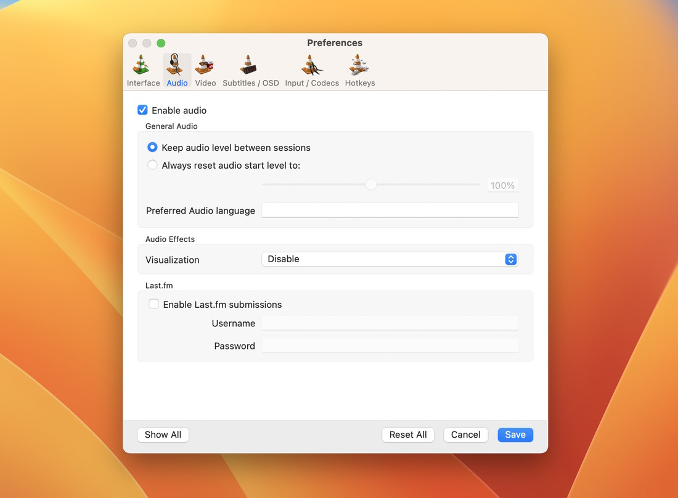This screenshot has height=498, width=678.
Task: Uncheck the Enable audio checkbox
Action: [x=142, y=110]
